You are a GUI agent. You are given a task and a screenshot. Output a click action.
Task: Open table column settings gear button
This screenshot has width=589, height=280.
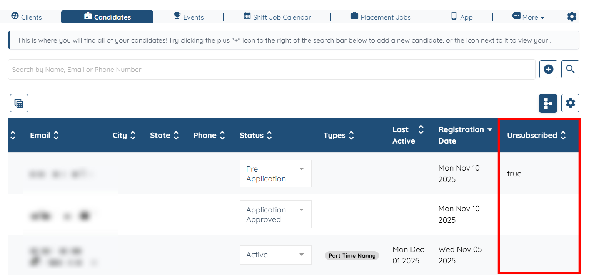click(570, 103)
